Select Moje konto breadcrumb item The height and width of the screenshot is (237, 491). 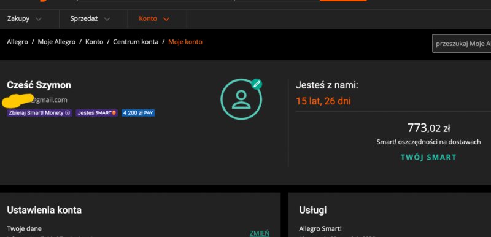pos(185,42)
